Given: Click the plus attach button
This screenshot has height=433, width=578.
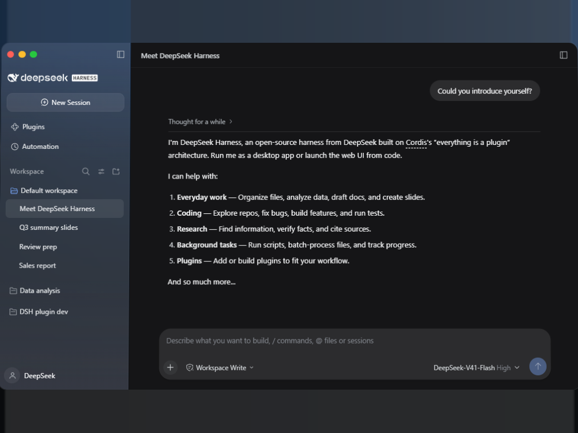Looking at the screenshot, I should pyautogui.click(x=170, y=367).
